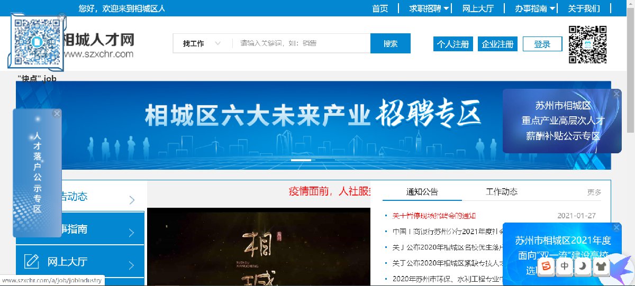This screenshot has width=635, height=286.
Task: Expand the 求职招聘 navigation dropdown
Action: point(429,8)
